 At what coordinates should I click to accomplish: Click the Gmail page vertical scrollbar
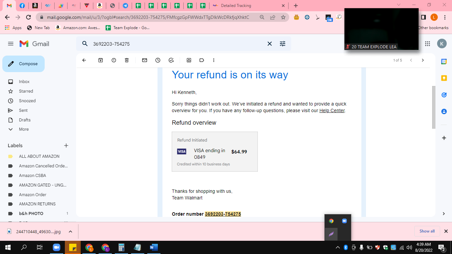434,107
